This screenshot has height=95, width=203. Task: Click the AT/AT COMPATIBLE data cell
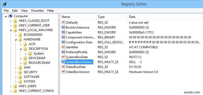[x=143, y=47]
